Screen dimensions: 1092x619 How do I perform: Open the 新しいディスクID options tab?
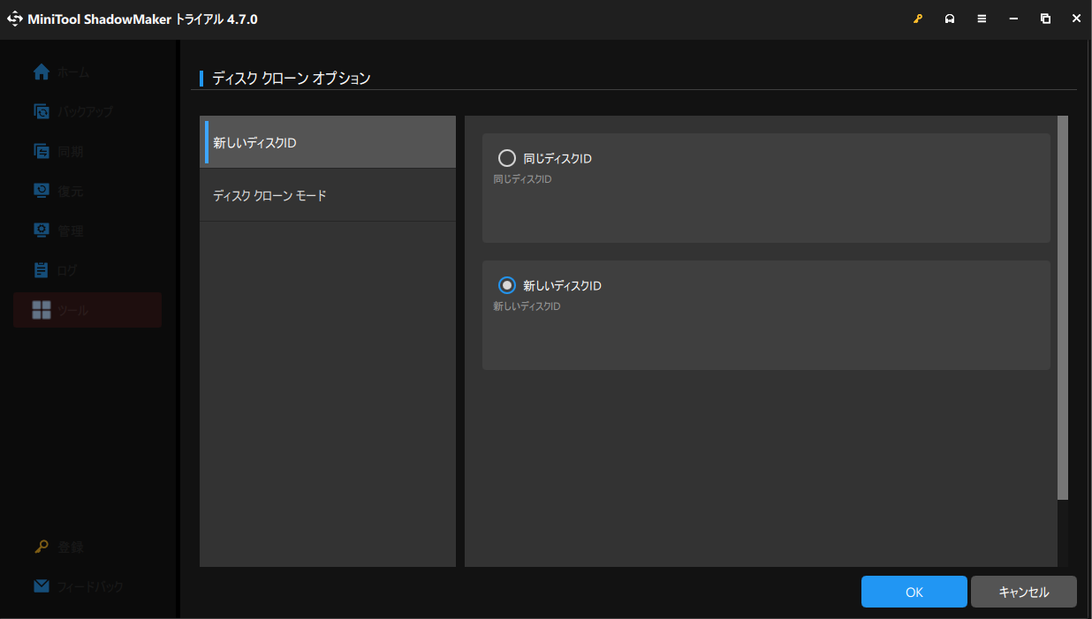pos(328,142)
